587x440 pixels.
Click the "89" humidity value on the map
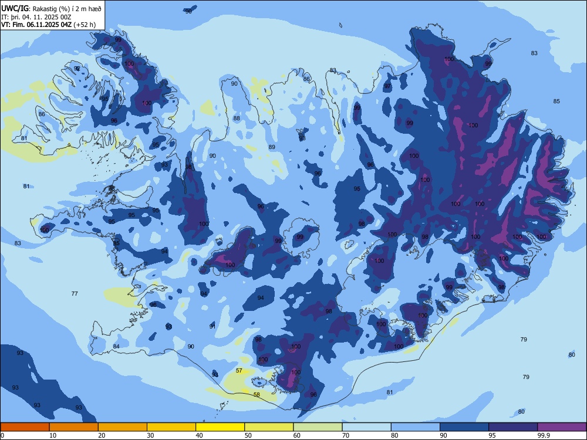coord(272,147)
